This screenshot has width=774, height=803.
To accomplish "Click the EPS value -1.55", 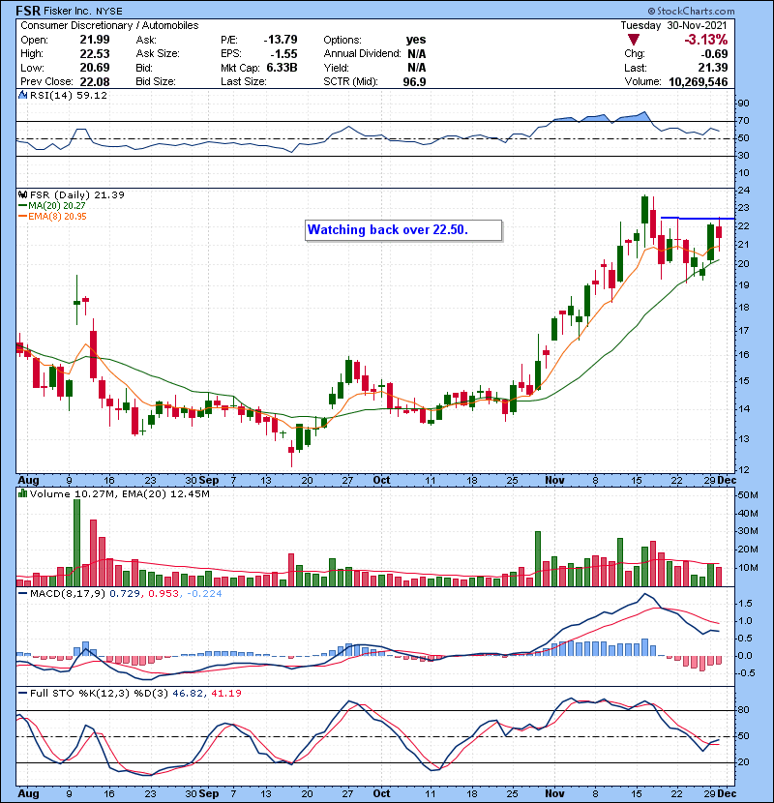I will click(283, 54).
